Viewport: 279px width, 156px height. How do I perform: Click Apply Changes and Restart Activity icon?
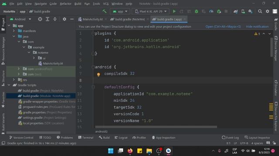(181, 11)
